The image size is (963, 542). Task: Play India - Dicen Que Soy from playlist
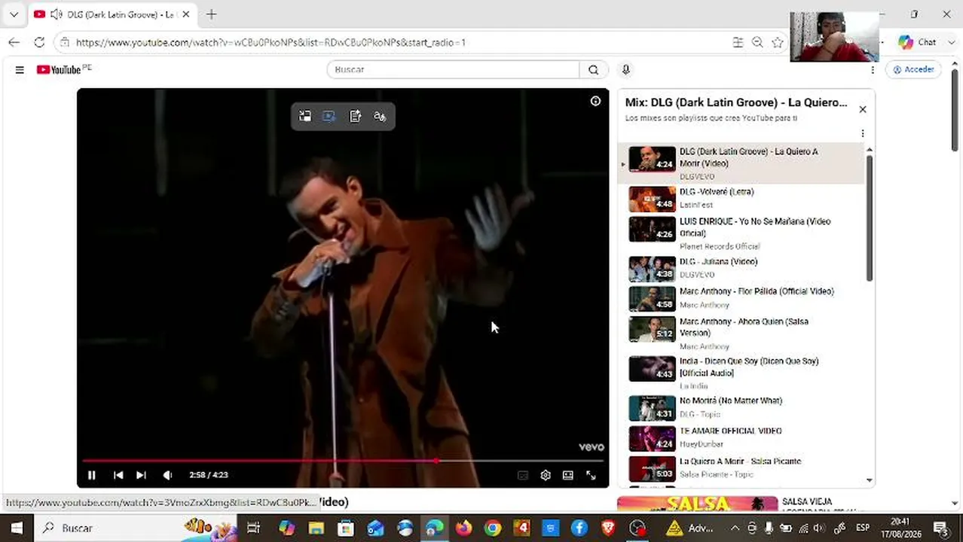742,373
